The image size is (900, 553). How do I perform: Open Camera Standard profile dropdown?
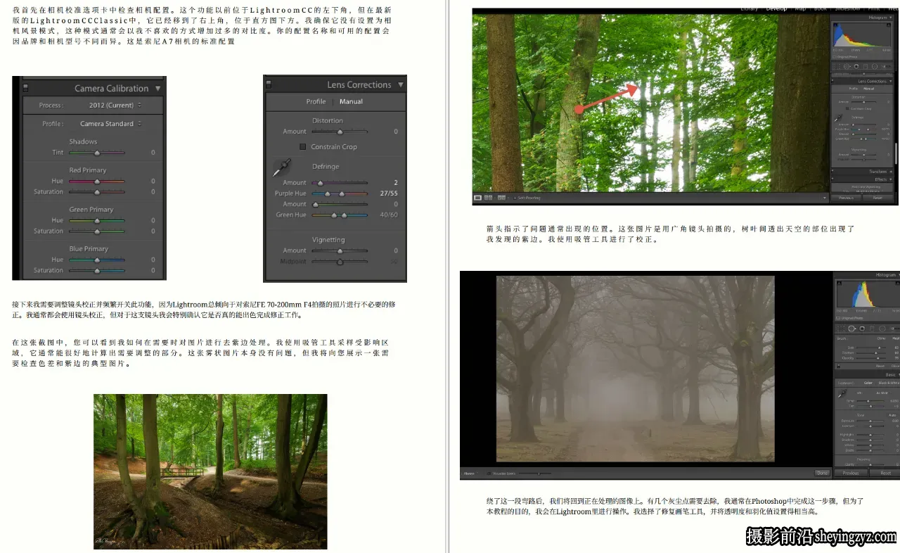tap(110, 124)
